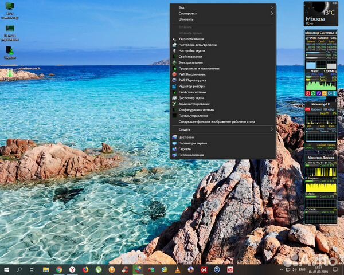Switch the ENG input language indicator
This screenshot has height=275, width=344.
click(x=302, y=269)
